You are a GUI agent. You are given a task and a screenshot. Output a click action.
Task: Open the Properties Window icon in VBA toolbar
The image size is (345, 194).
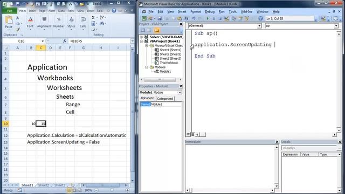click(x=240, y=19)
